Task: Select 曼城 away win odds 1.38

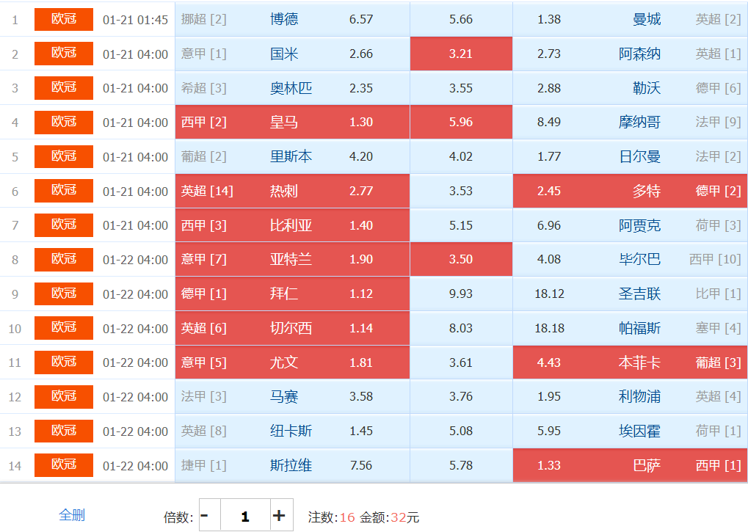Action: (629, 19)
